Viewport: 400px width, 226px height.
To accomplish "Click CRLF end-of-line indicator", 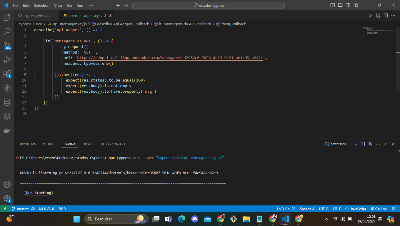I will tap(337, 209).
